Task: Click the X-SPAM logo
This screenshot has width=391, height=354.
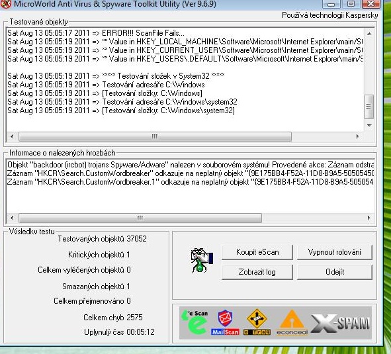Action: pos(340,324)
